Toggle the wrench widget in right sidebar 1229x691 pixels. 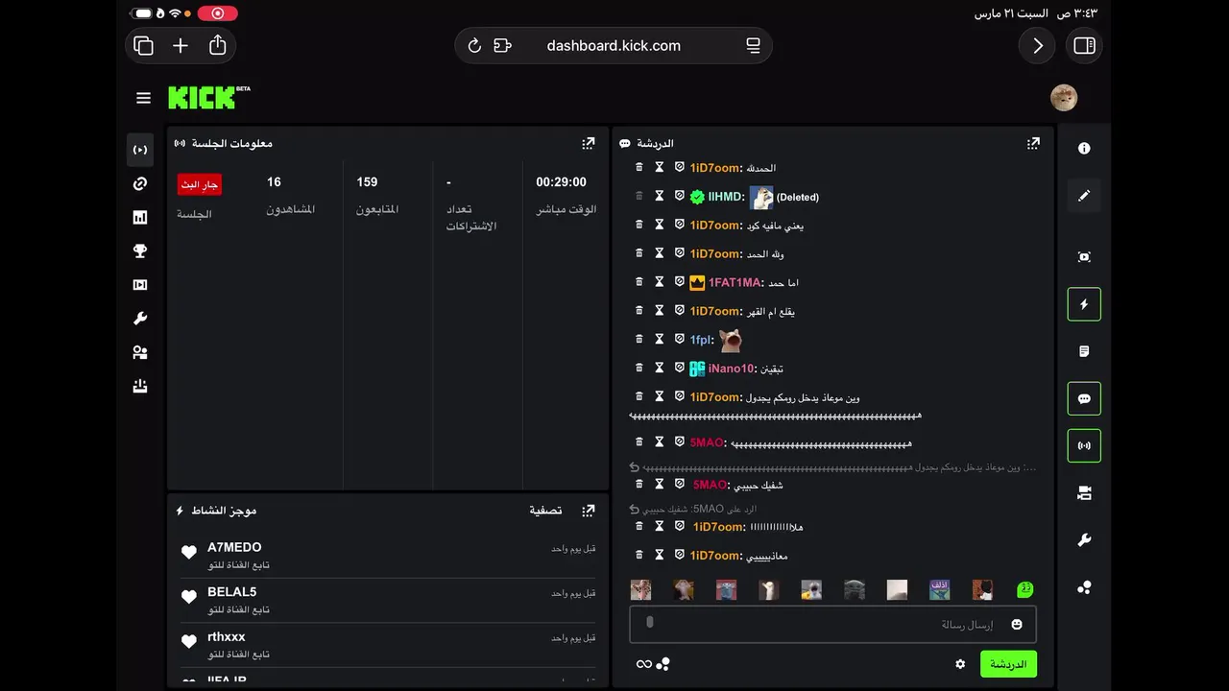(1084, 540)
